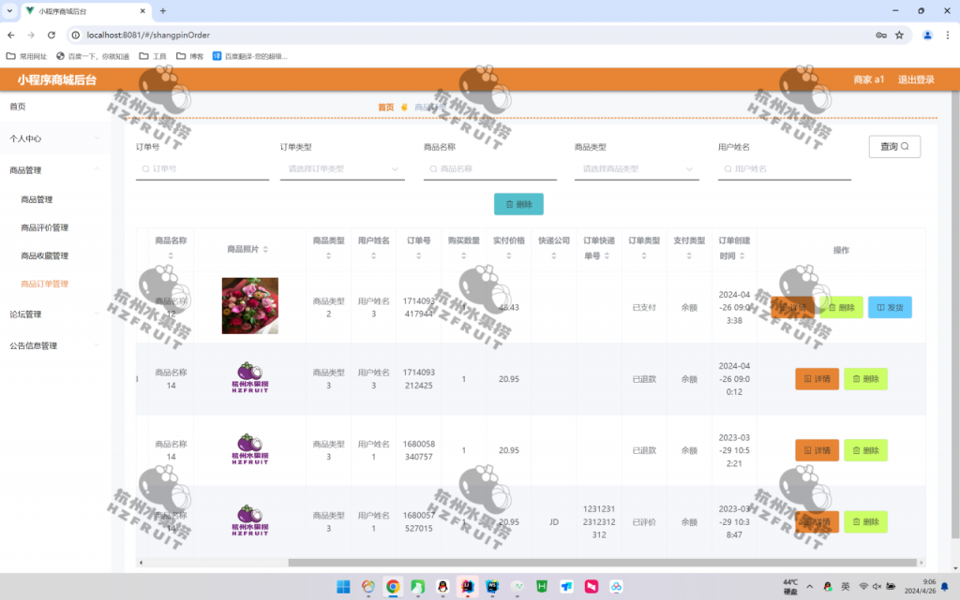The height and width of the screenshot is (600, 960).
Task: Click the browser back arrow
Action: click(x=10, y=34)
